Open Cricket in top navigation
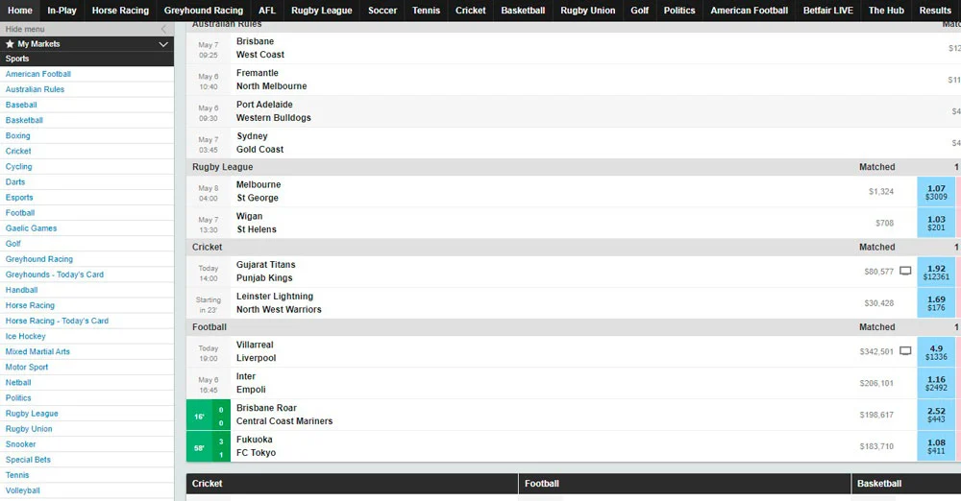The width and height of the screenshot is (961, 501). click(471, 11)
